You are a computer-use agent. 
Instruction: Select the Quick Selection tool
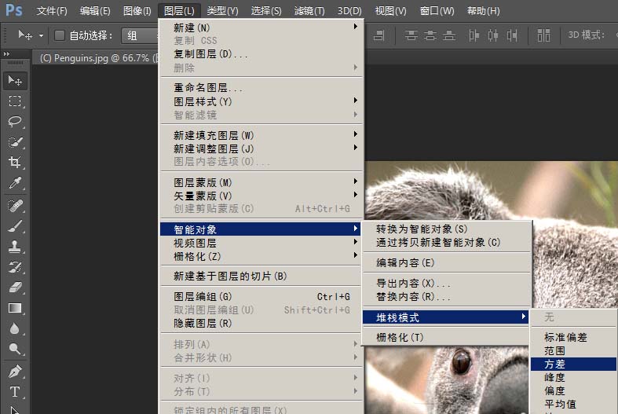coord(15,142)
